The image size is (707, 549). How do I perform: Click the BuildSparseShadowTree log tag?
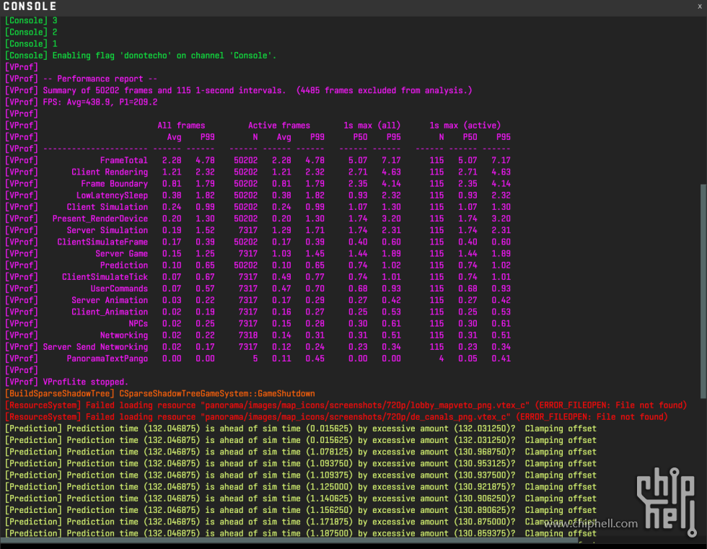pyautogui.click(x=59, y=393)
